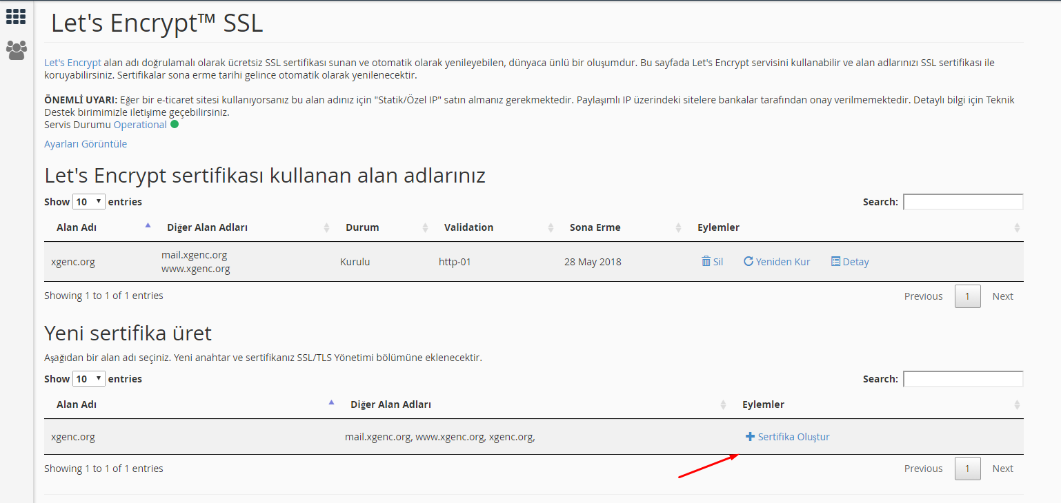Click the lower table Search field
The width and height of the screenshot is (1061, 503).
click(x=963, y=379)
